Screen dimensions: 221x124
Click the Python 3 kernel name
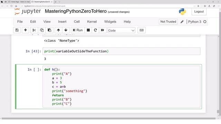coord(195,22)
